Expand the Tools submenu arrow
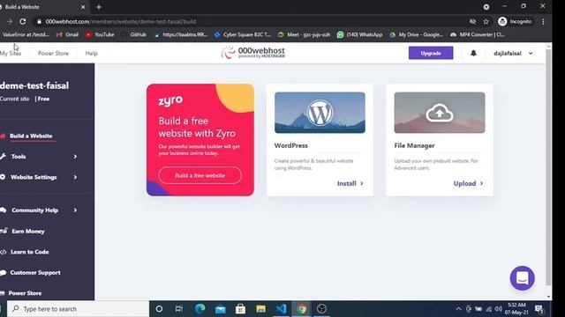 coord(75,157)
